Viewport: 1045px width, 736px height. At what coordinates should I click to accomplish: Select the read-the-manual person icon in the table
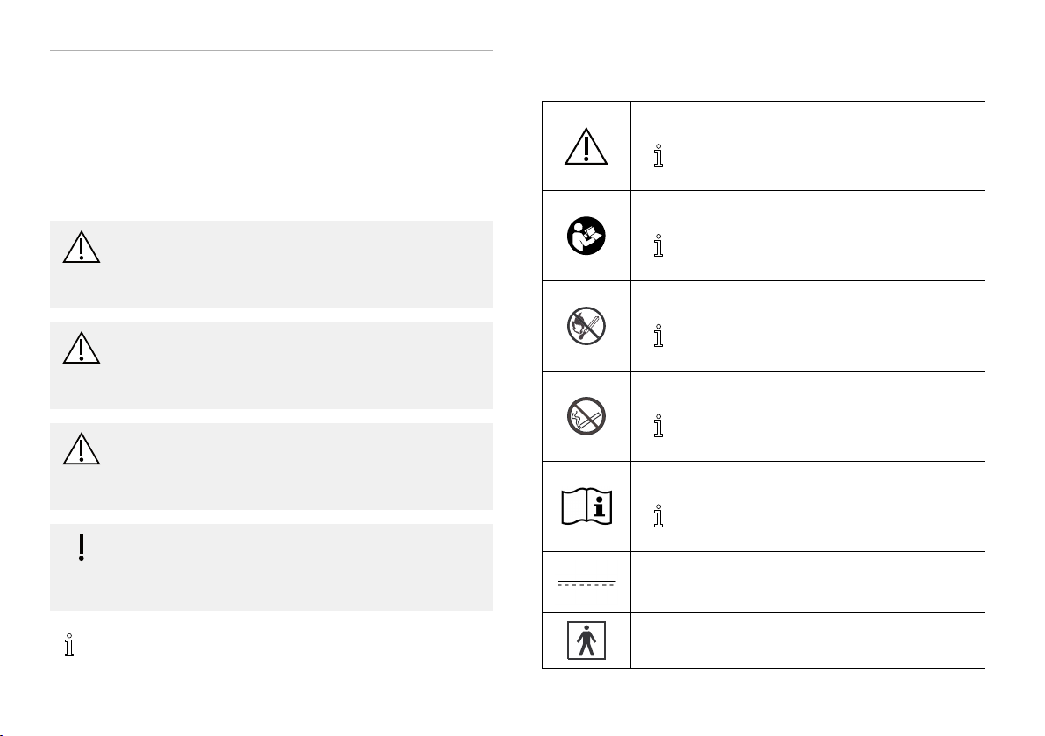click(586, 236)
